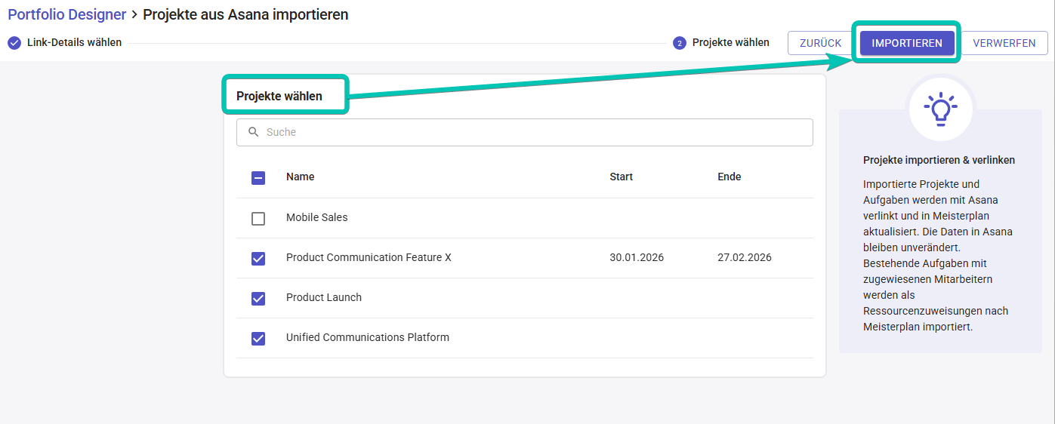Screen dimensions: 1055x424
Task: Click the Ende column header
Action: [x=729, y=177]
